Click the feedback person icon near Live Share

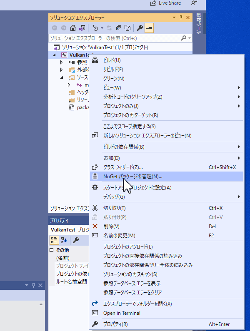[x=194, y=3]
